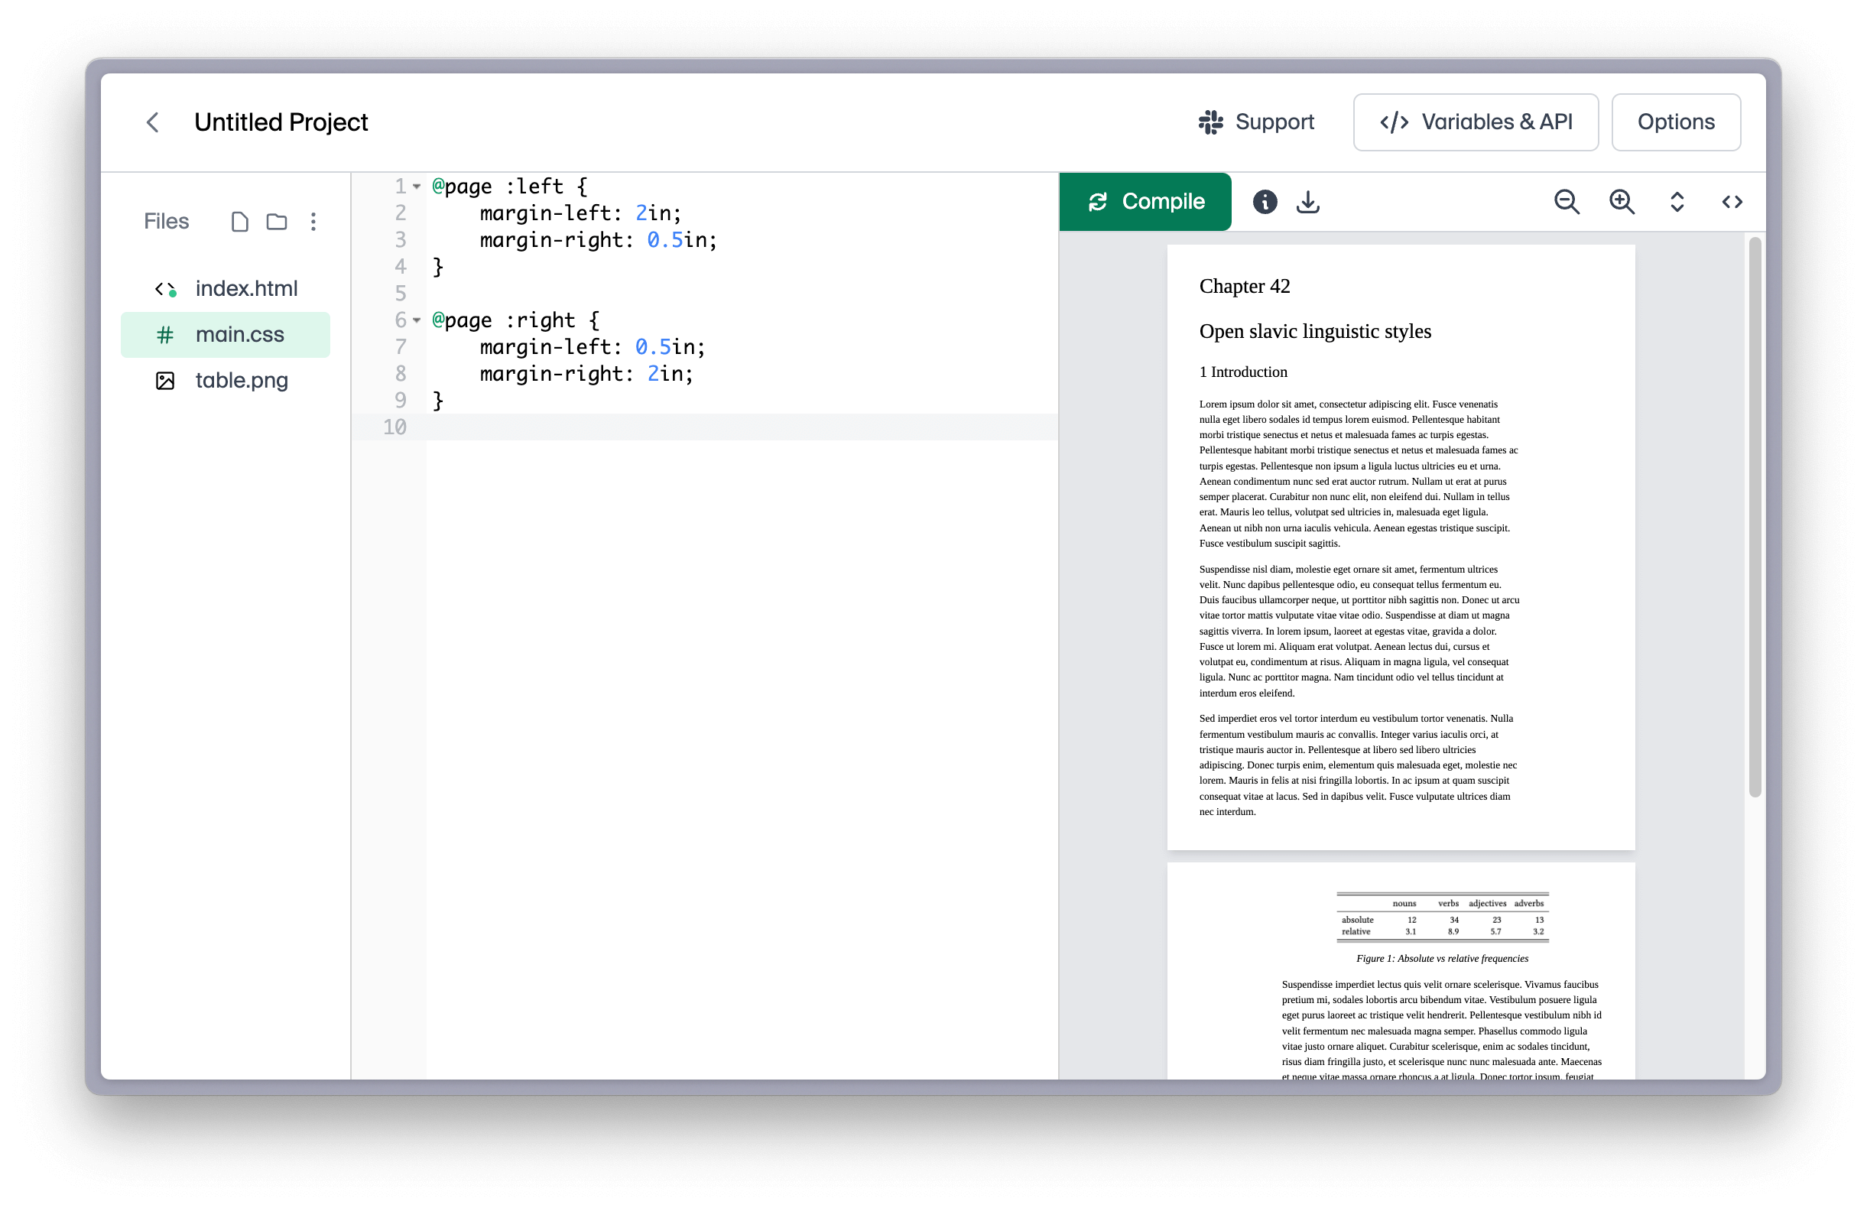Zoom out the PDF preview
The width and height of the screenshot is (1867, 1208).
pos(1567,203)
